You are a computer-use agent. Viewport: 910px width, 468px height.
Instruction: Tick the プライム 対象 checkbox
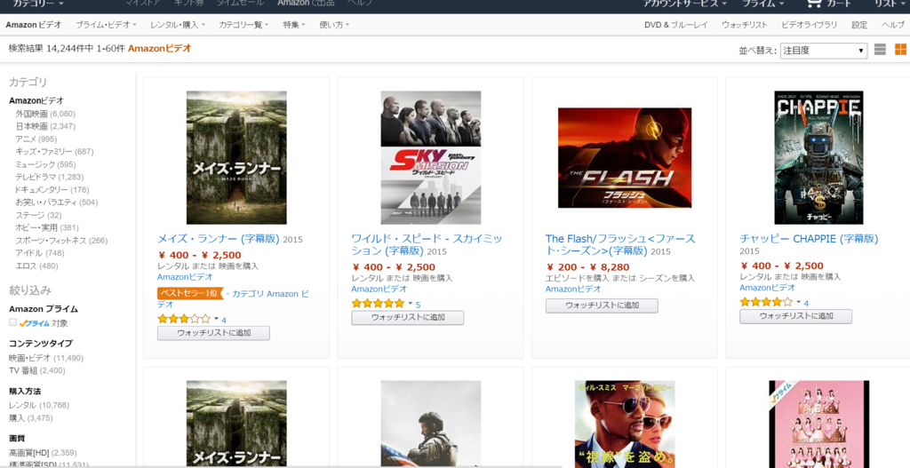tap(12, 322)
